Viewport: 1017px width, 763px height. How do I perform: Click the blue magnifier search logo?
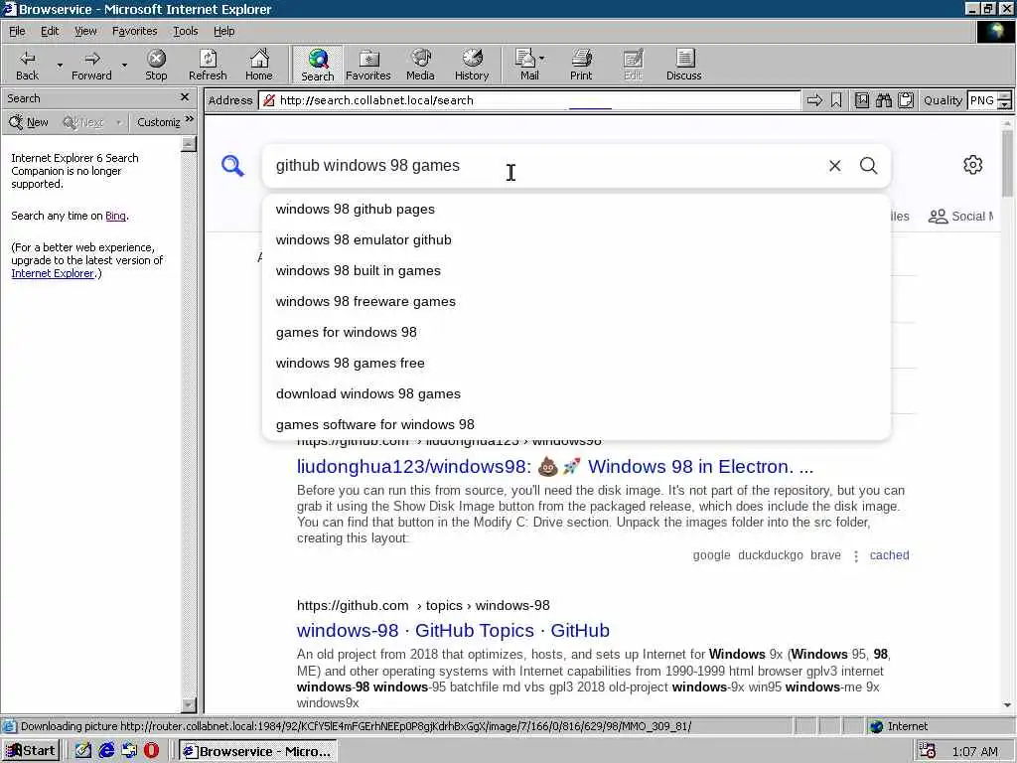point(232,166)
